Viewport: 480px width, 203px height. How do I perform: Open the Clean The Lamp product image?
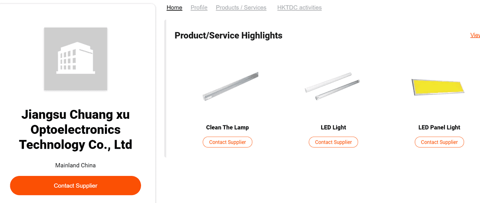point(230,87)
